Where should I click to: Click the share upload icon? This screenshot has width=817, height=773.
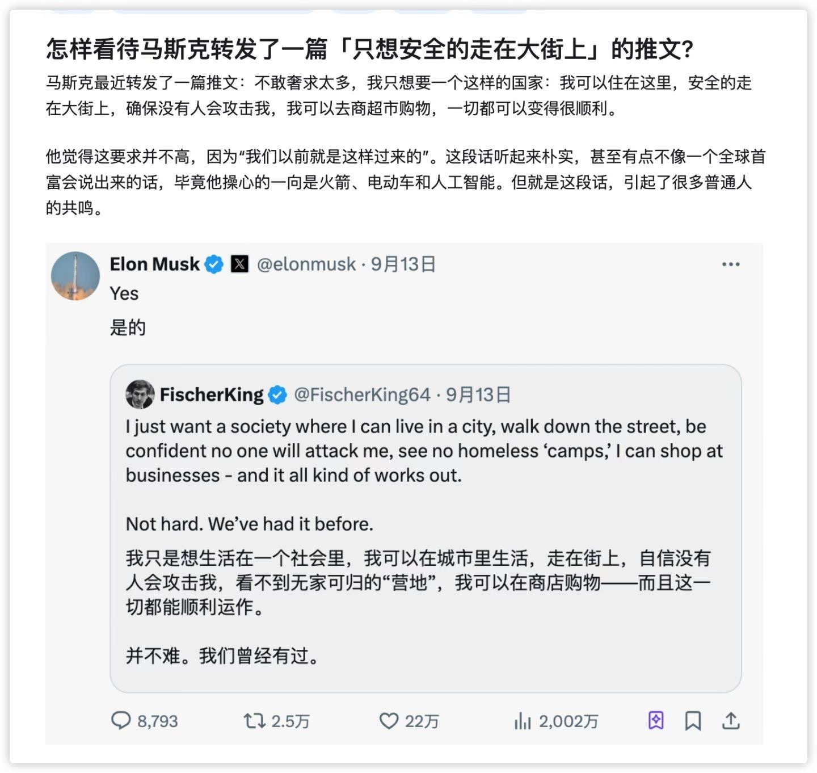(731, 721)
